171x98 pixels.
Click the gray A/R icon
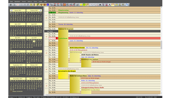click(94, 5)
